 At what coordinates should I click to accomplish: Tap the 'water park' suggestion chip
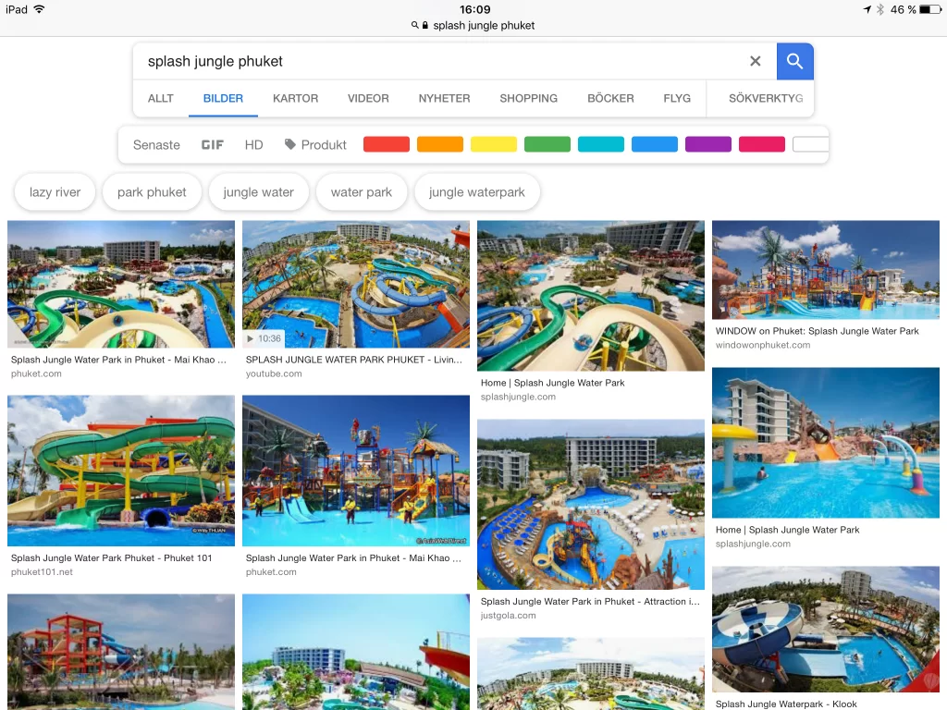click(362, 192)
